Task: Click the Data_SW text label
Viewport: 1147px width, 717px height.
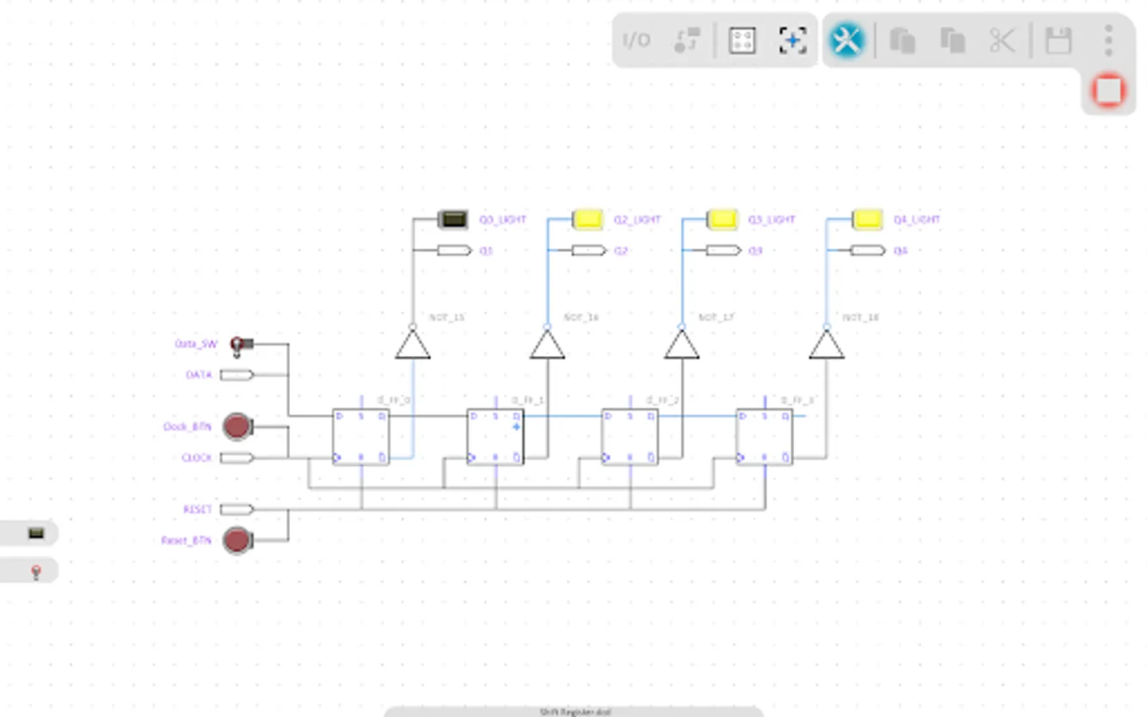Action: [x=196, y=344]
